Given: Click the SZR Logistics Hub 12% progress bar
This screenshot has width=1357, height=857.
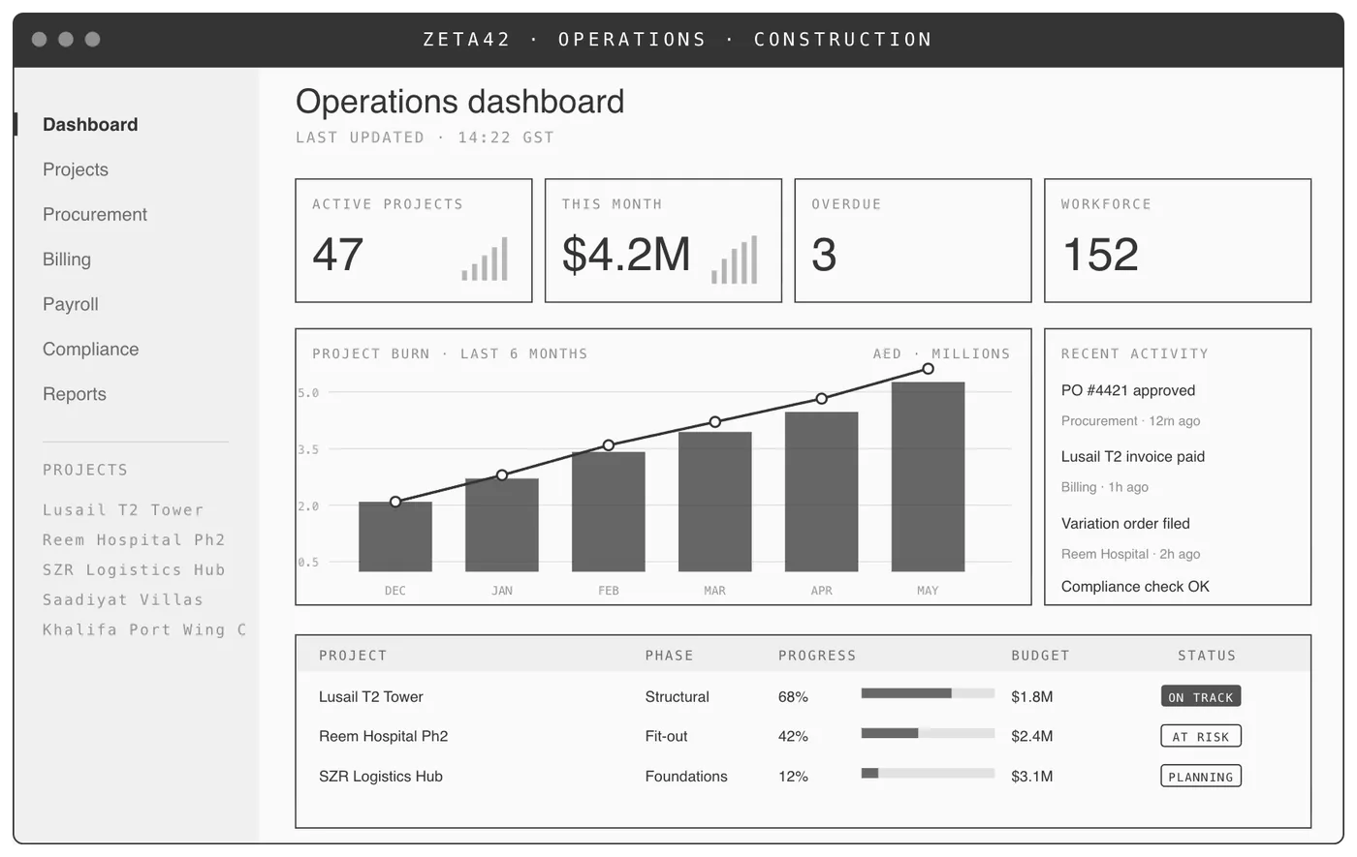Looking at the screenshot, I should tap(928, 773).
